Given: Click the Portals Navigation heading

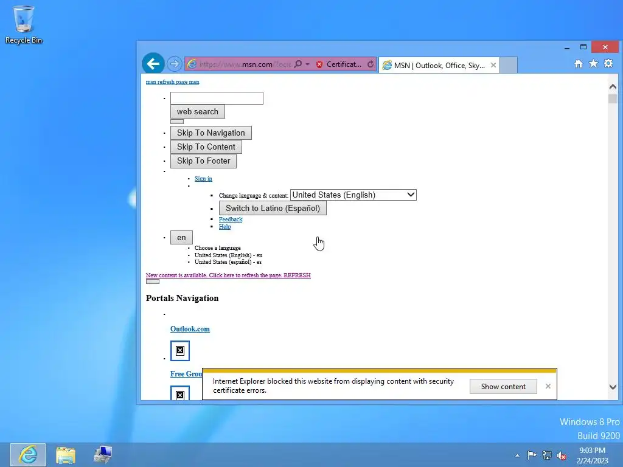Looking at the screenshot, I should (182, 298).
